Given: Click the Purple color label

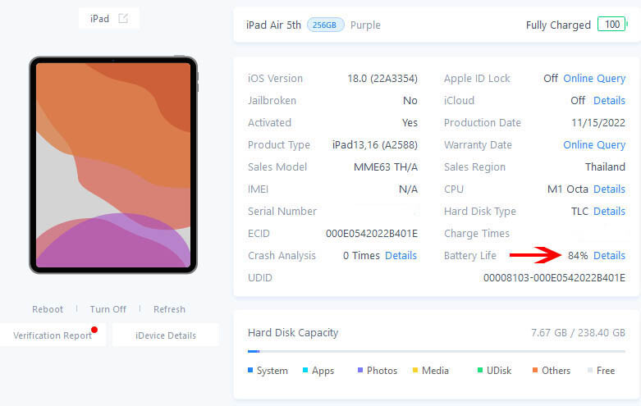Looking at the screenshot, I should [365, 25].
